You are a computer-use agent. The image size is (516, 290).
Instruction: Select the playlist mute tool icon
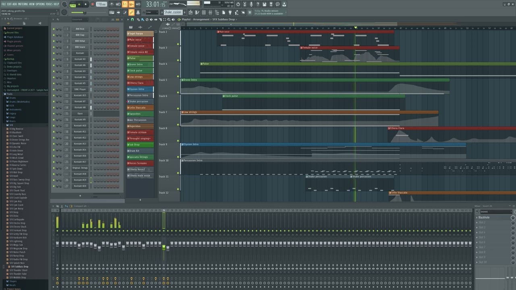point(151,19)
